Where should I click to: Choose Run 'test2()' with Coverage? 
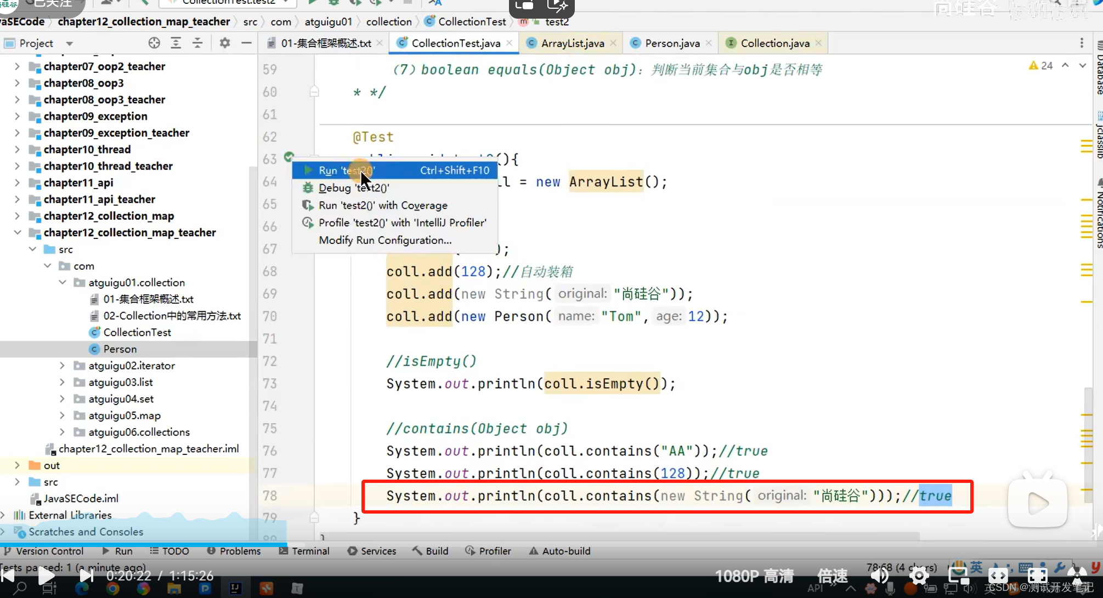[395, 205]
